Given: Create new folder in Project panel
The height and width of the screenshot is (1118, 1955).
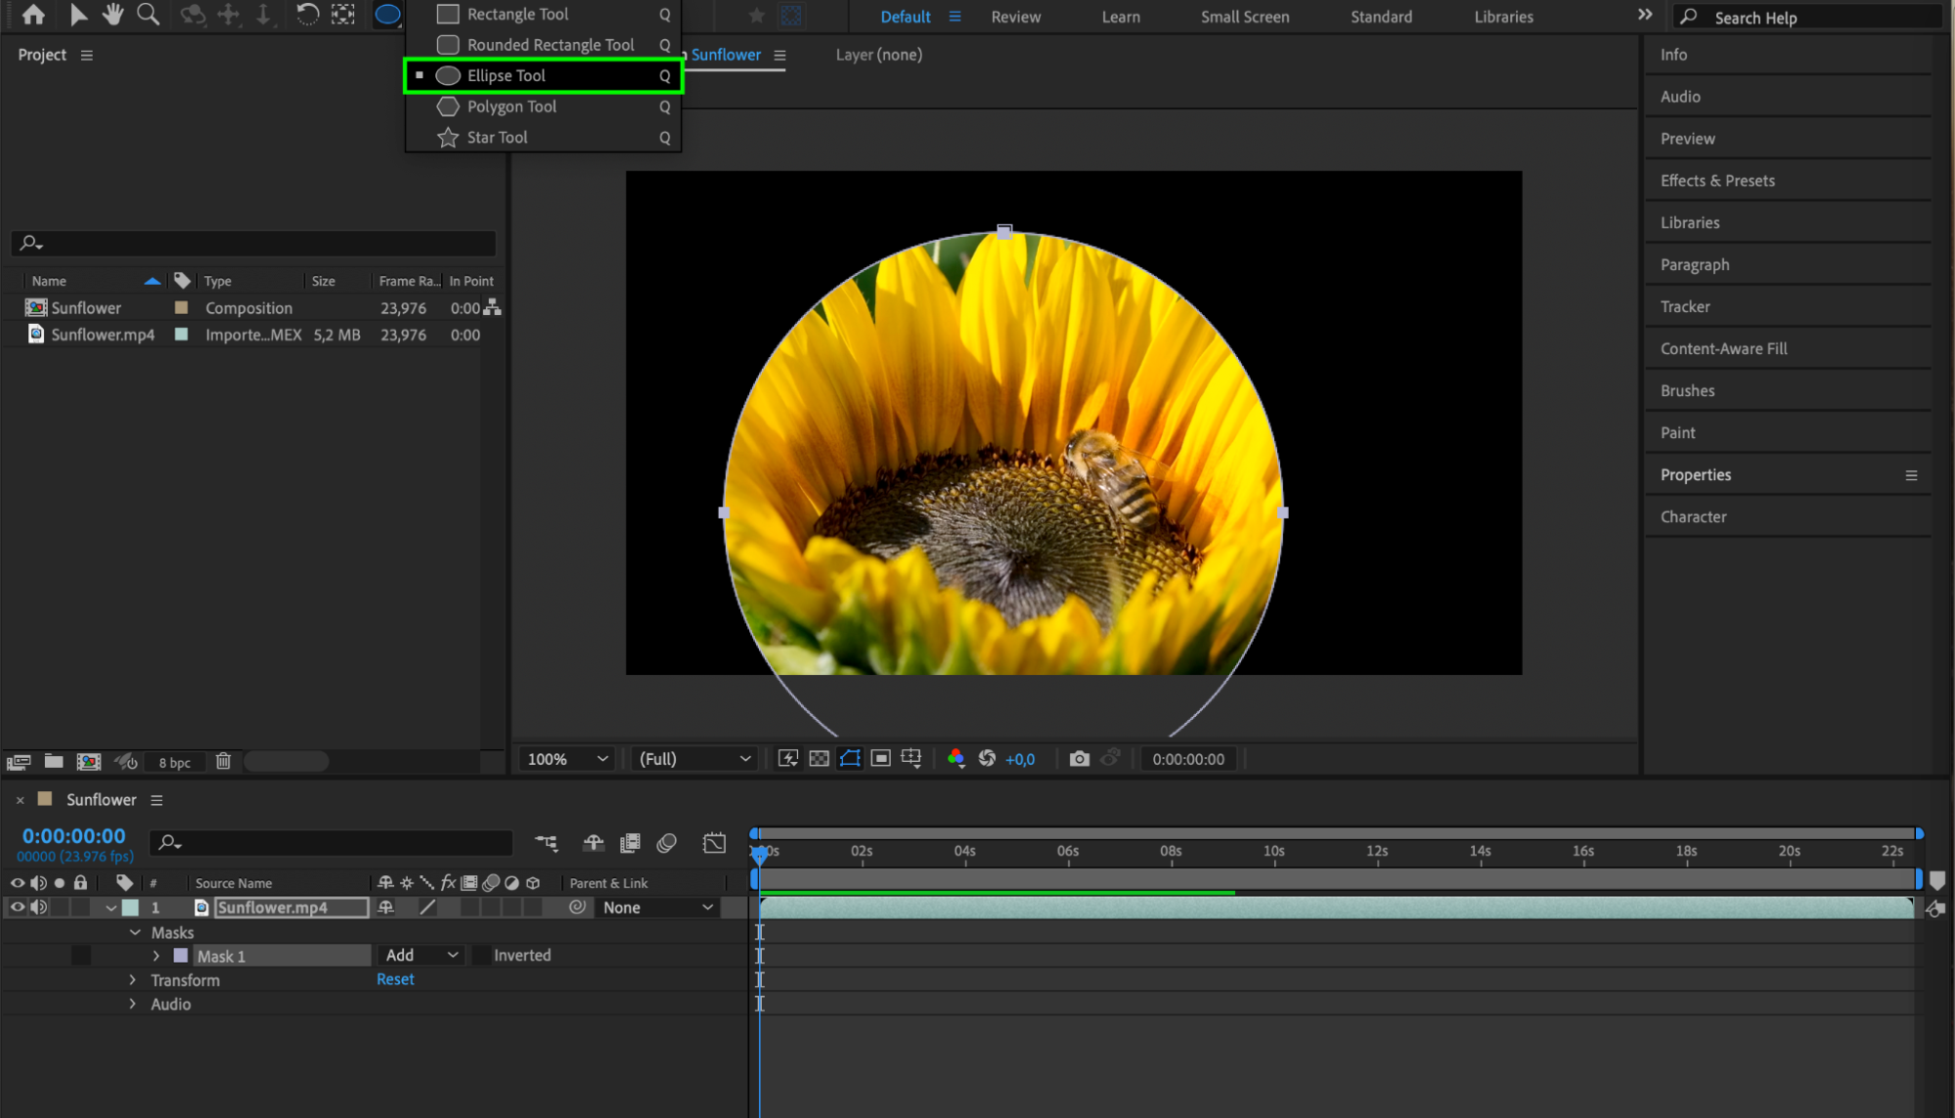Looking at the screenshot, I should (54, 762).
